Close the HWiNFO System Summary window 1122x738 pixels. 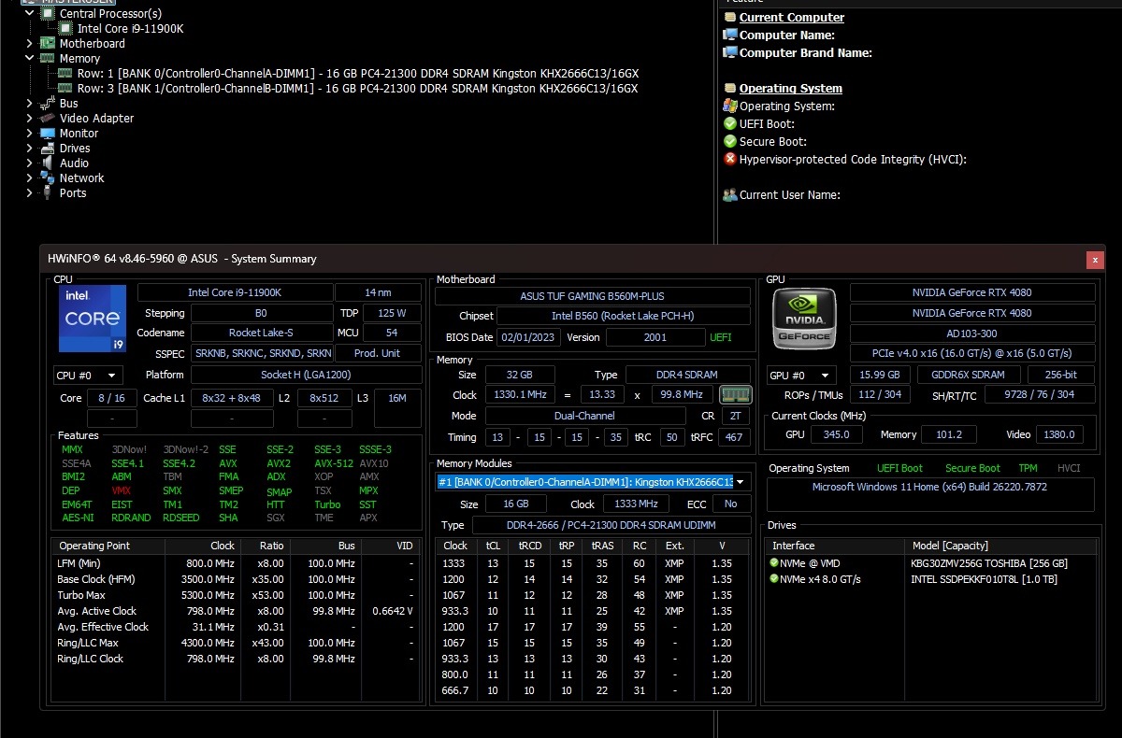tap(1095, 260)
